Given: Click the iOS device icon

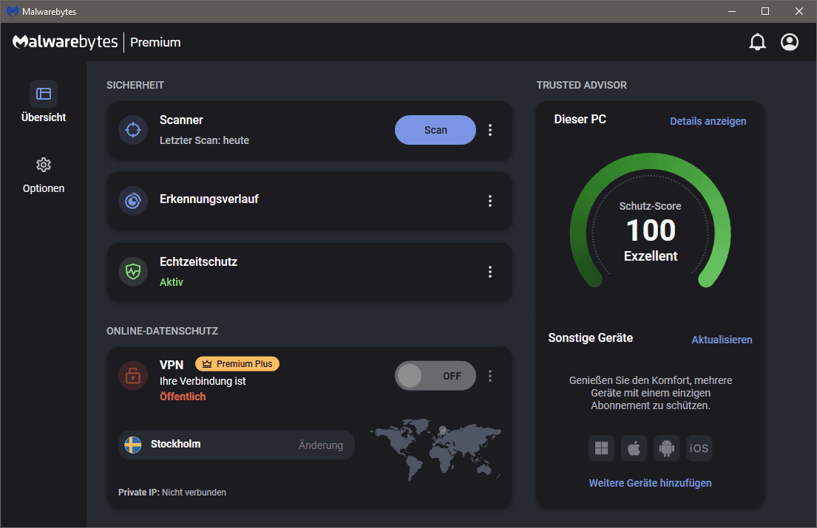Looking at the screenshot, I should (x=699, y=448).
